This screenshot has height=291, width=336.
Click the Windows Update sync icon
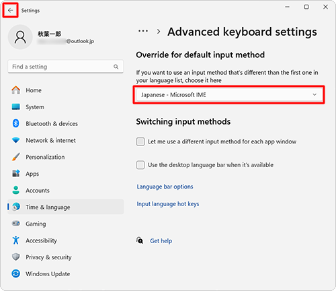15,273
